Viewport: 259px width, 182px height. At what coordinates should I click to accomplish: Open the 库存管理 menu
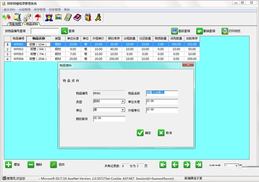(x=39, y=10)
